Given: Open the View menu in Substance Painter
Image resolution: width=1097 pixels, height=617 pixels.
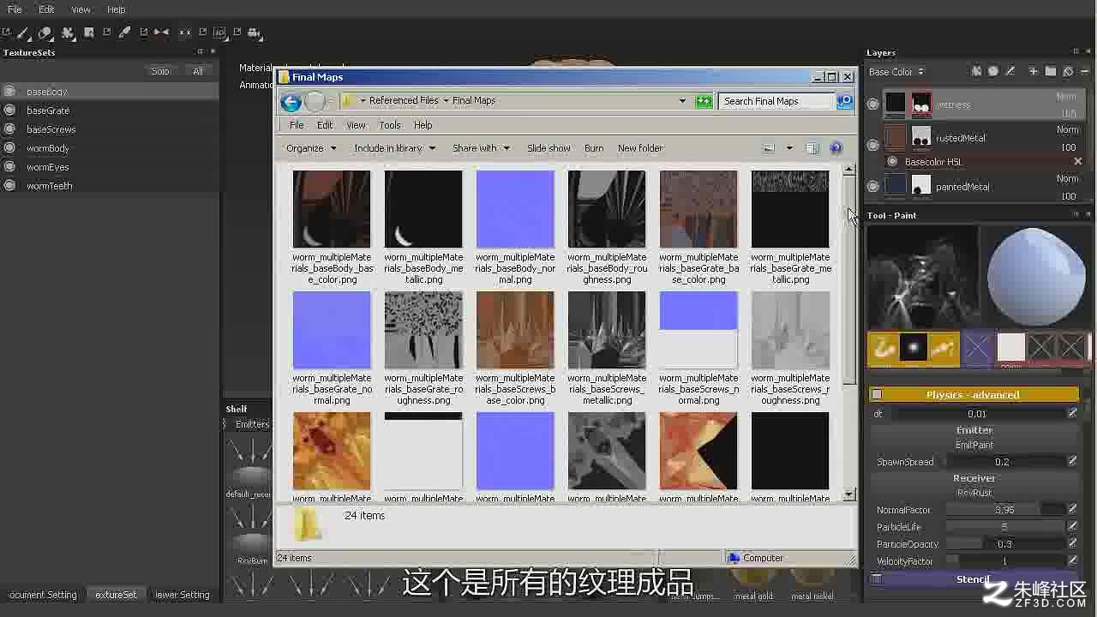Looking at the screenshot, I should click(81, 9).
